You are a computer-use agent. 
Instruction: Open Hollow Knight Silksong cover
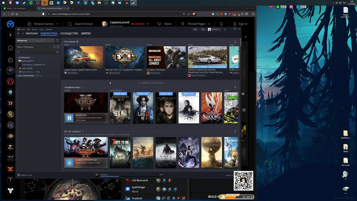tap(212, 108)
